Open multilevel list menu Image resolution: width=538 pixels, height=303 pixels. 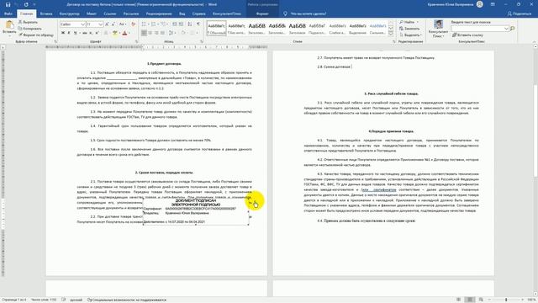click(165, 24)
